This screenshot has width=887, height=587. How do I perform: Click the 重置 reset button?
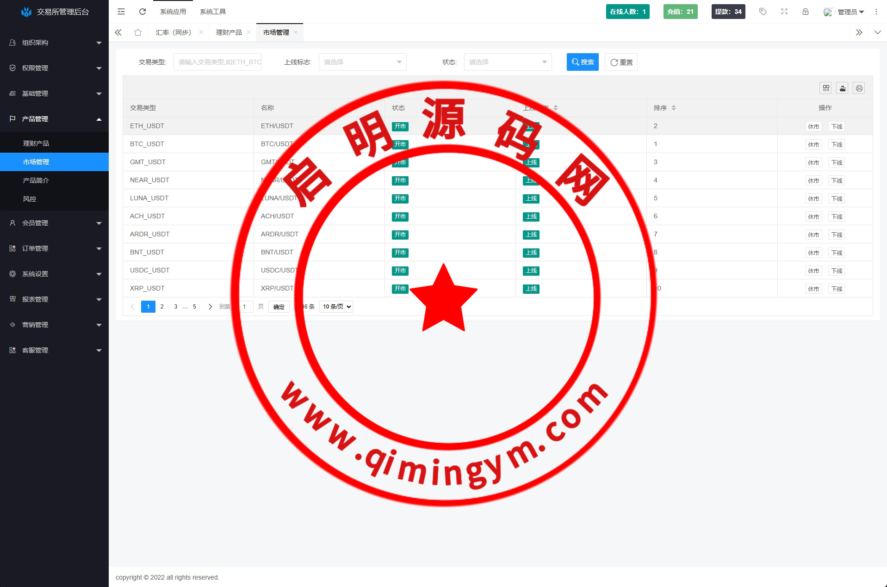(621, 62)
